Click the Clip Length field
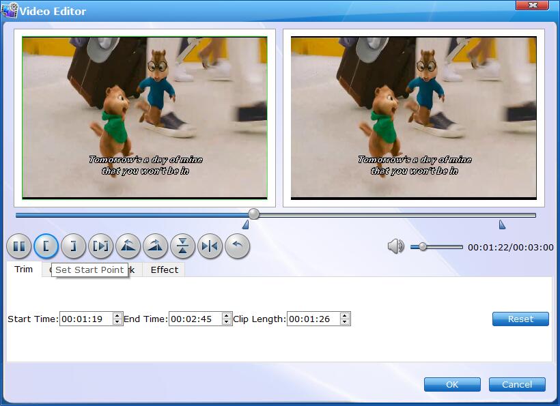Image resolution: width=560 pixels, height=406 pixels. pos(313,319)
